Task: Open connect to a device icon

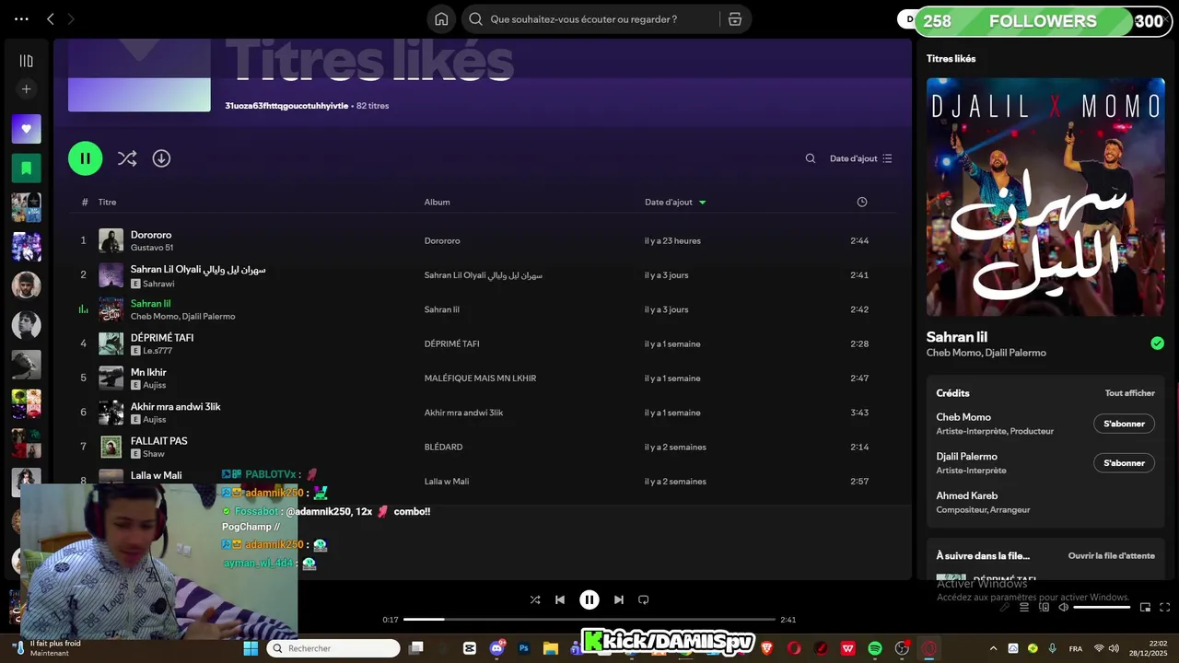Action: click(1045, 607)
